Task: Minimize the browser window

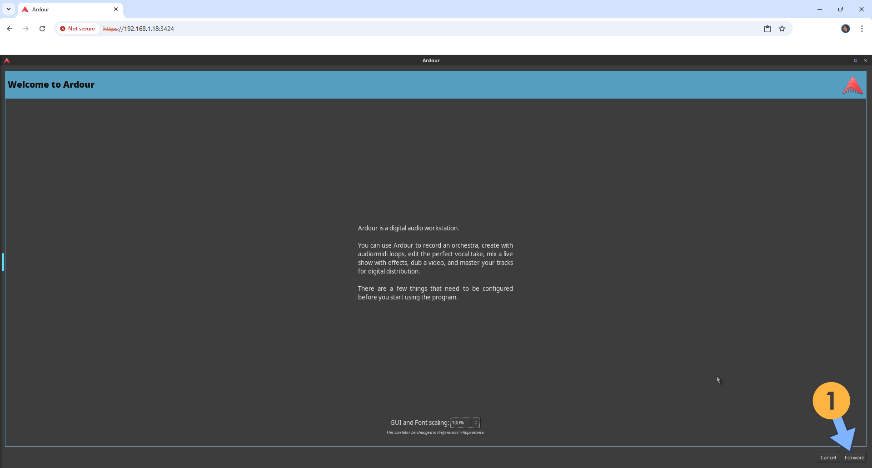Action: click(820, 9)
